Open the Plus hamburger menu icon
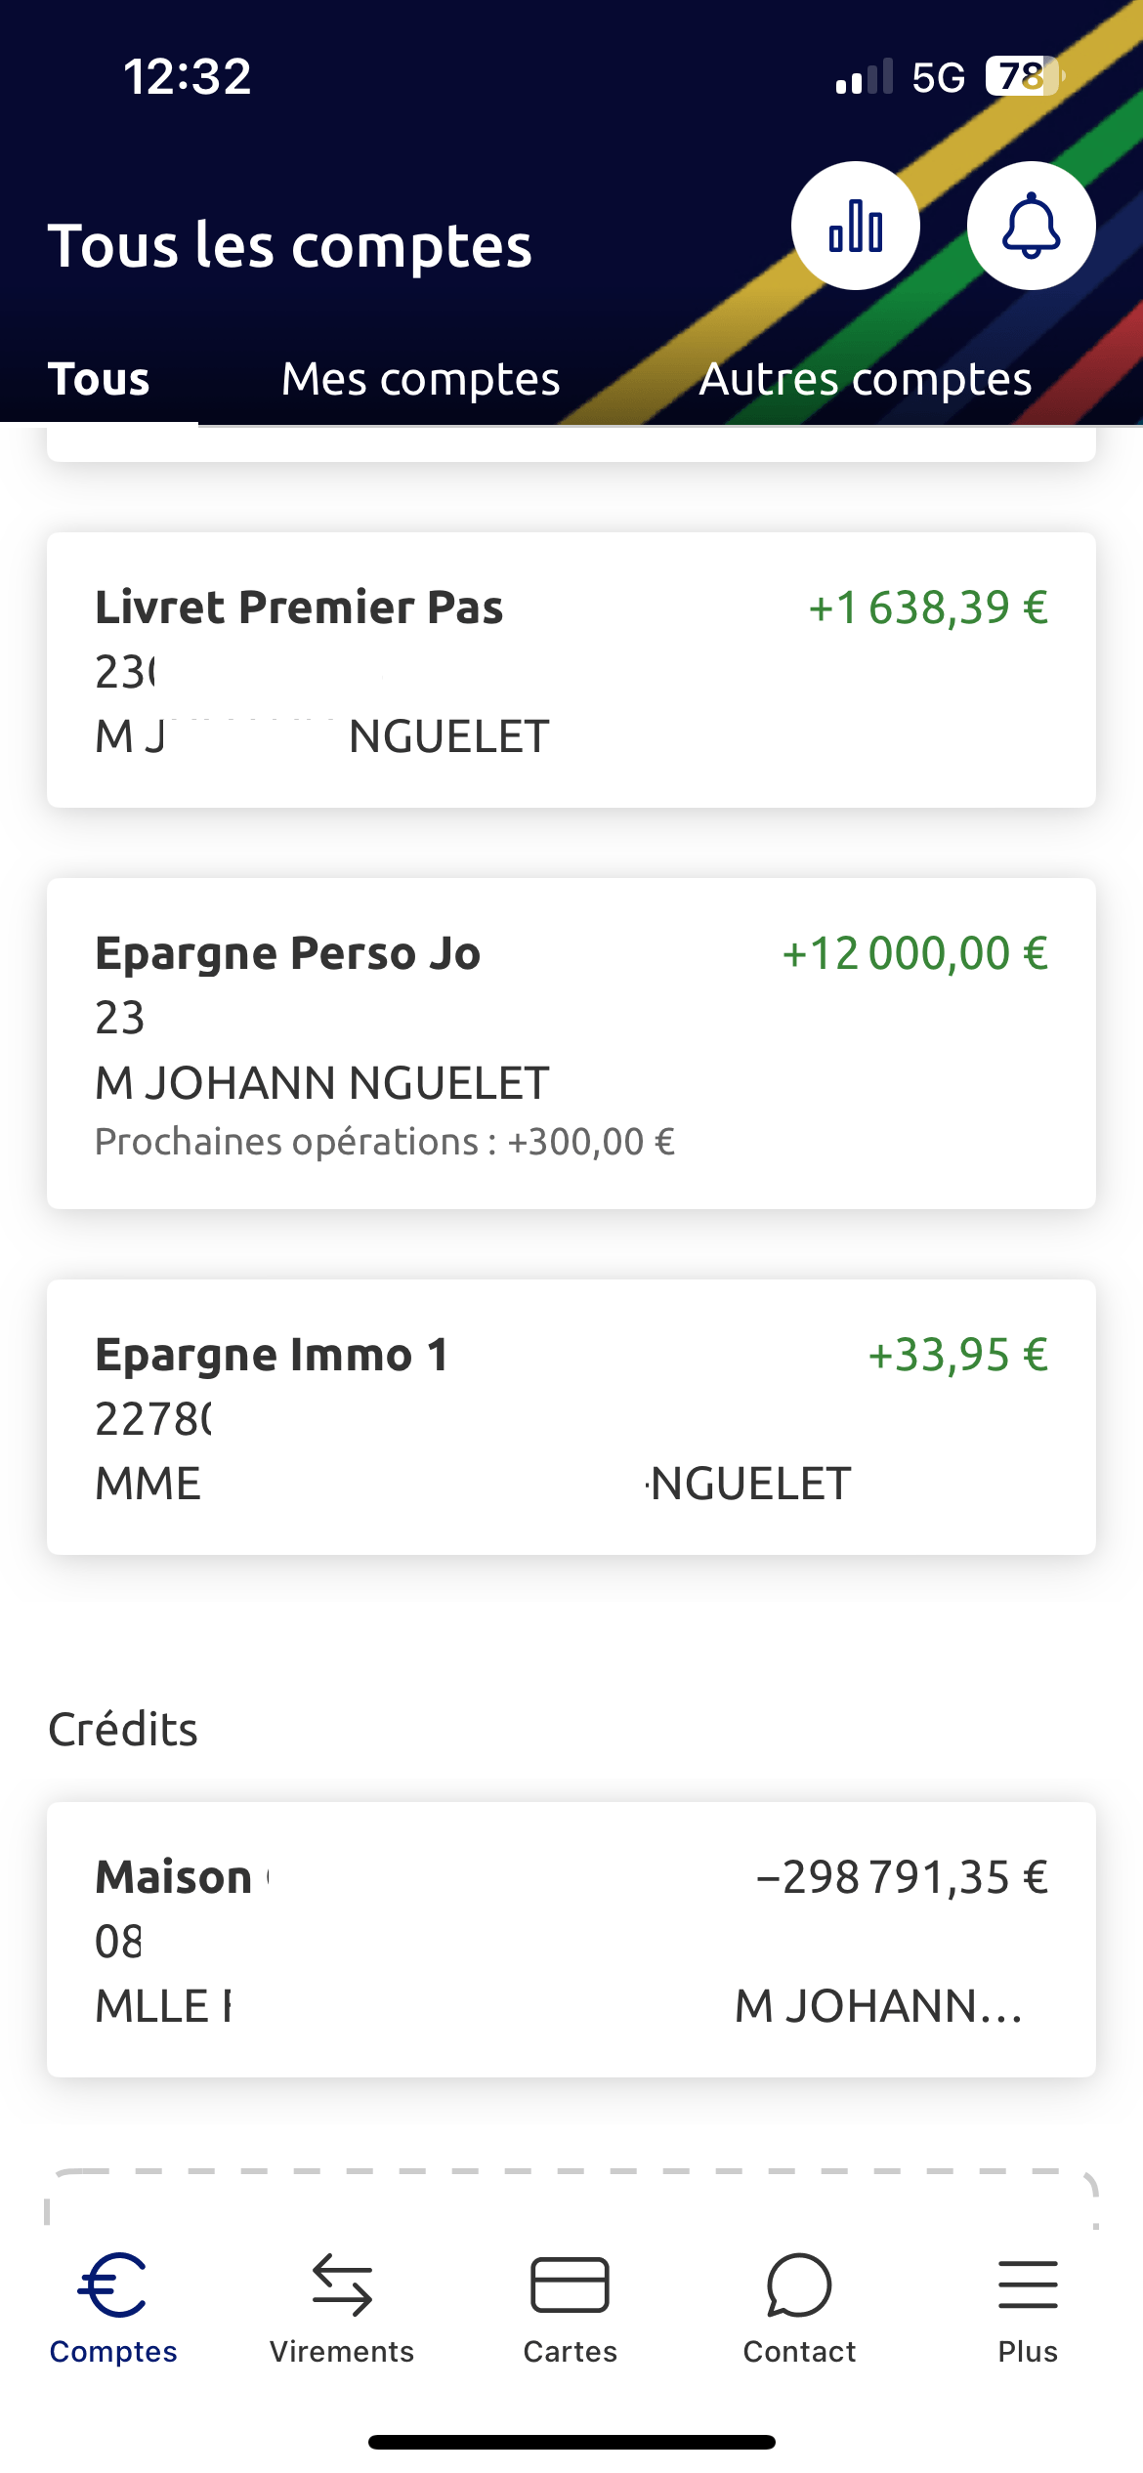This screenshot has width=1143, height=2473. [x=1028, y=2285]
